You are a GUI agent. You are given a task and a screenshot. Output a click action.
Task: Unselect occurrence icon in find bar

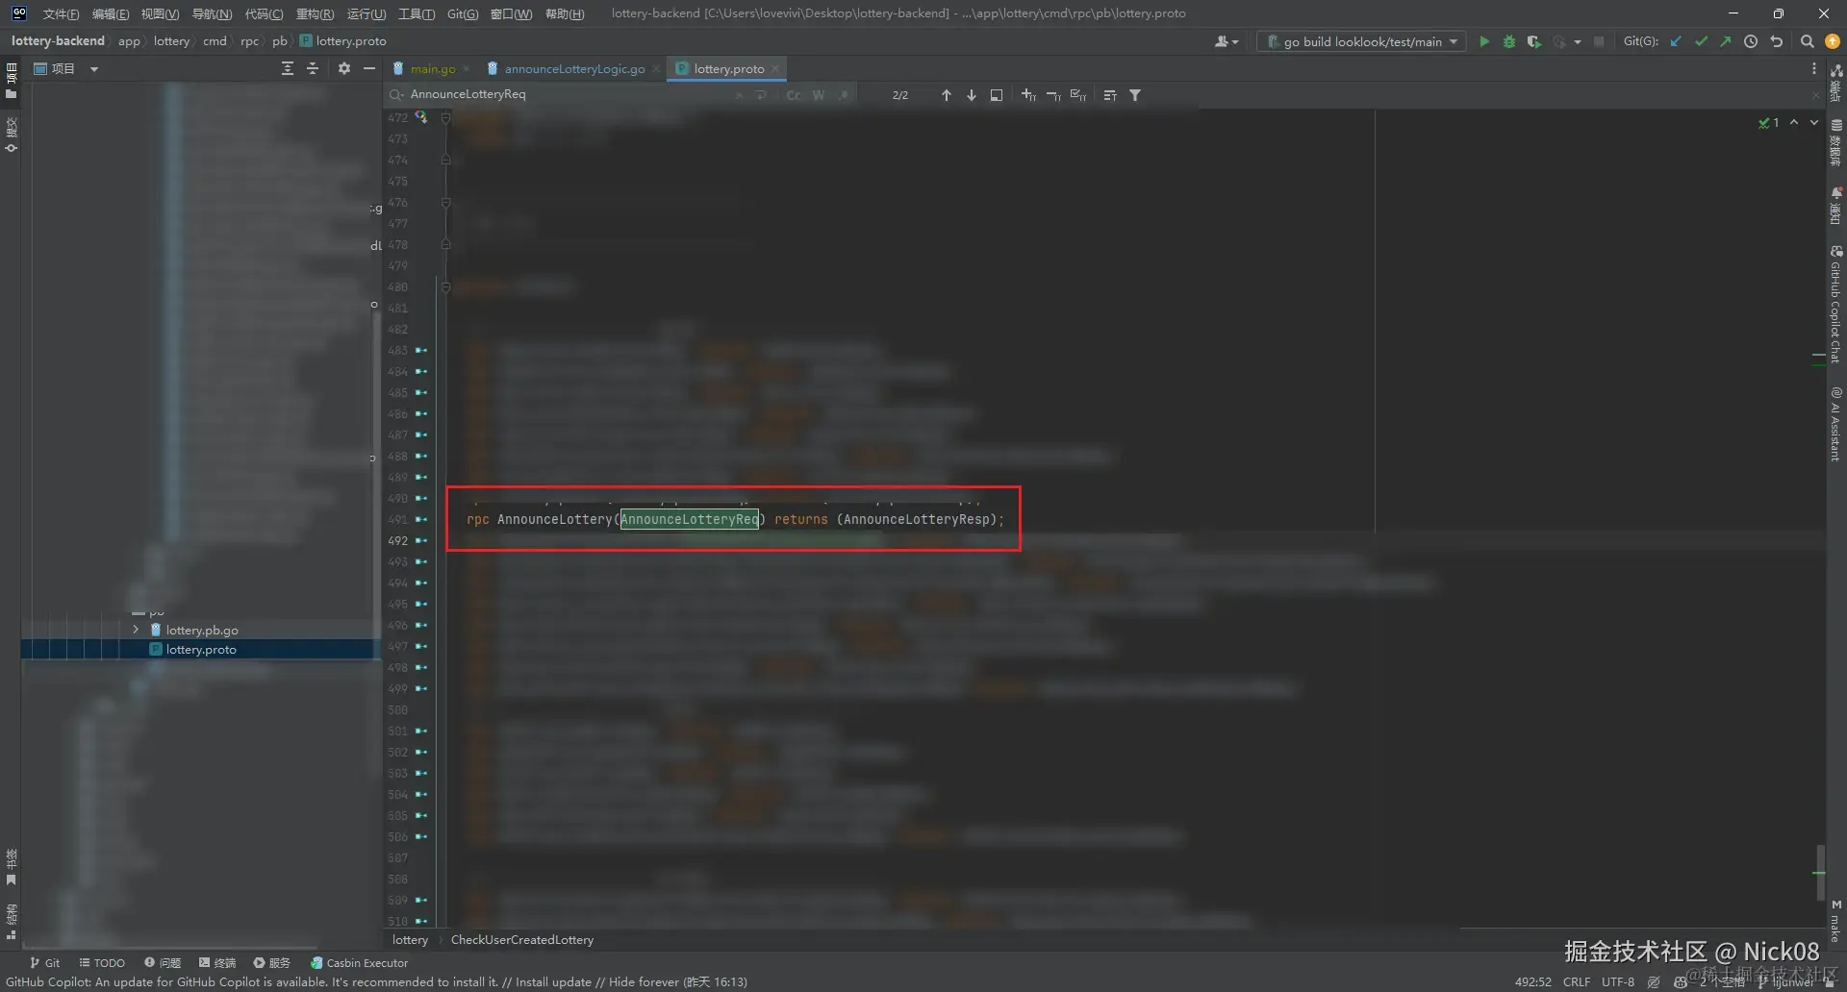[1053, 95]
